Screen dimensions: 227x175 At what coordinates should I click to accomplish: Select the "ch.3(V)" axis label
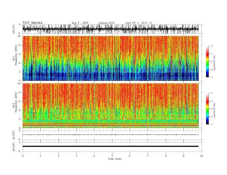[x=14, y=135]
